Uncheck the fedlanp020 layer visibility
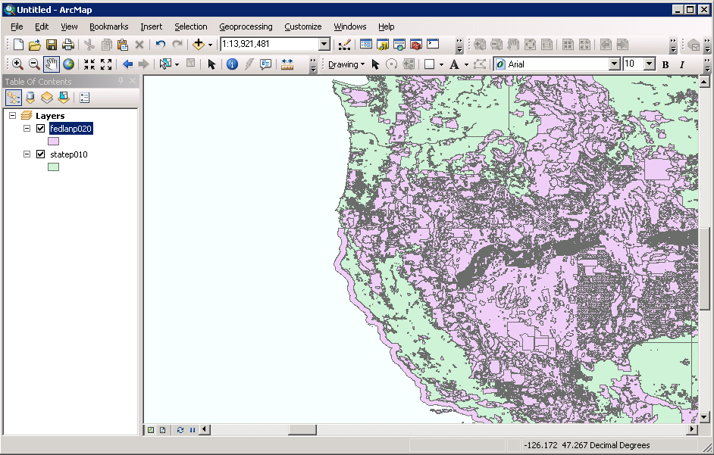The height and width of the screenshot is (455, 714). (41, 129)
